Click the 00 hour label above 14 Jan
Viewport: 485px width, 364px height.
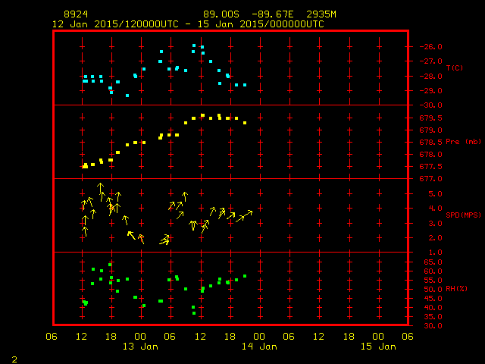(x=259, y=337)
